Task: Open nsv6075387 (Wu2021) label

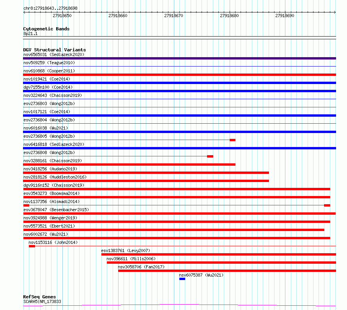Action: (x=201, y=275)
